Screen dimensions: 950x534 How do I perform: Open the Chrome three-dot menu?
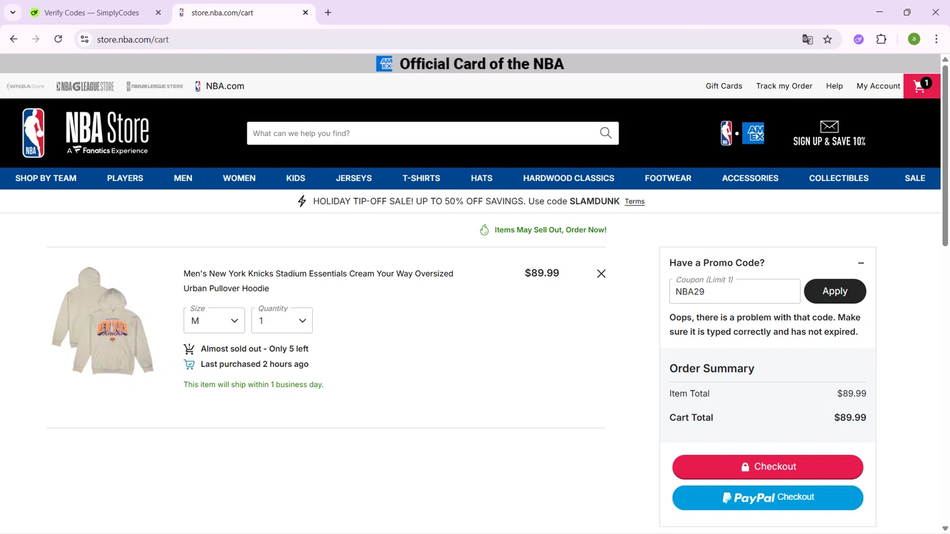[x=936, y=39]
